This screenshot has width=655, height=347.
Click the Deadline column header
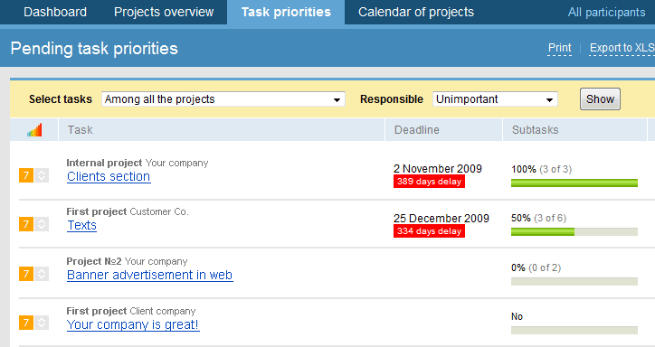point(416,130)
